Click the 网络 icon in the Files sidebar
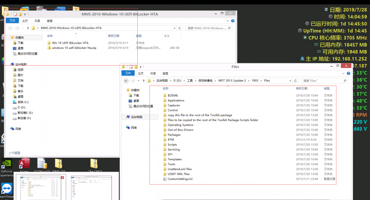 [x=128, y=127]
